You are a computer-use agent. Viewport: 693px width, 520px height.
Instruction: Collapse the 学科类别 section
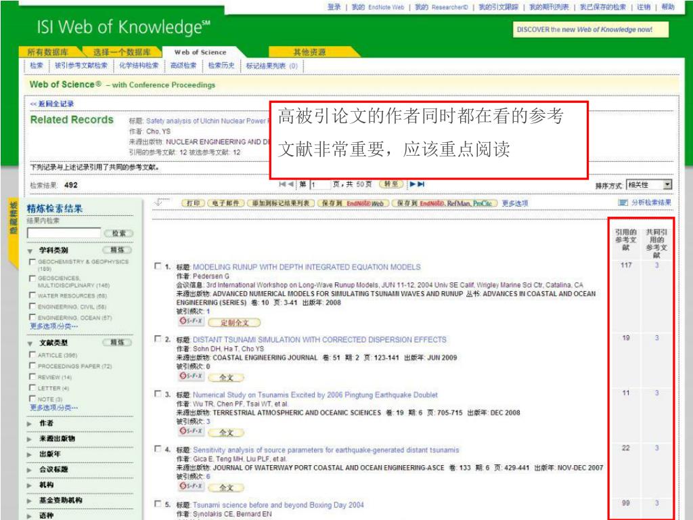pos(30,251)
